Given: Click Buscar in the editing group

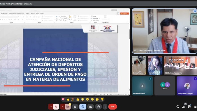Looking at the screenshot, I should [x=94, y=16].
